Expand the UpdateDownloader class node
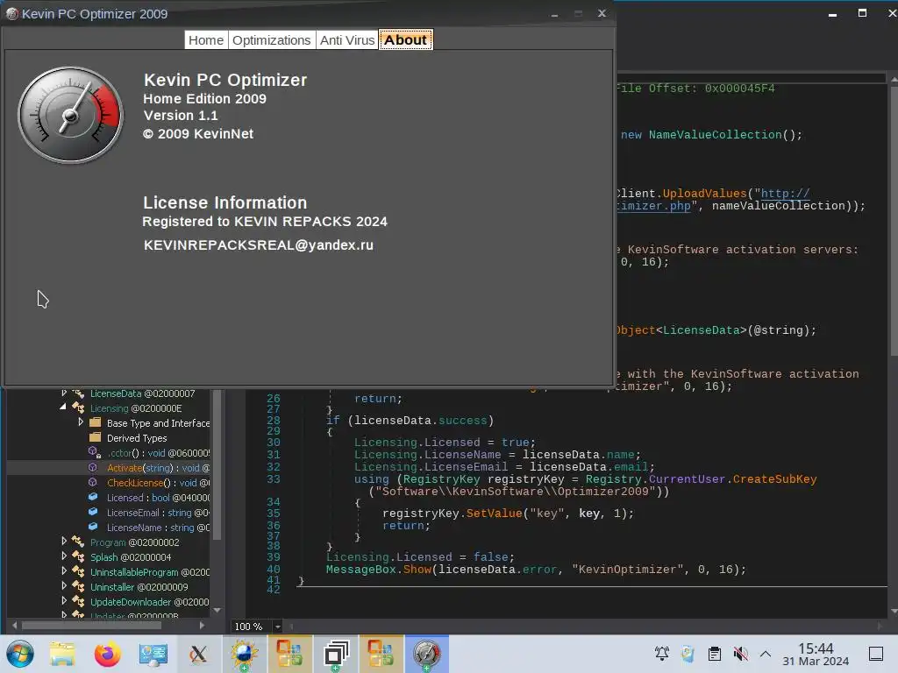 (63, 601)
